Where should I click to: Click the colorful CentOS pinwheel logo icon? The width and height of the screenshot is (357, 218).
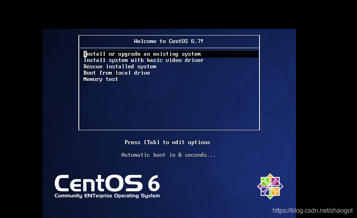click(x=270, y=186)
